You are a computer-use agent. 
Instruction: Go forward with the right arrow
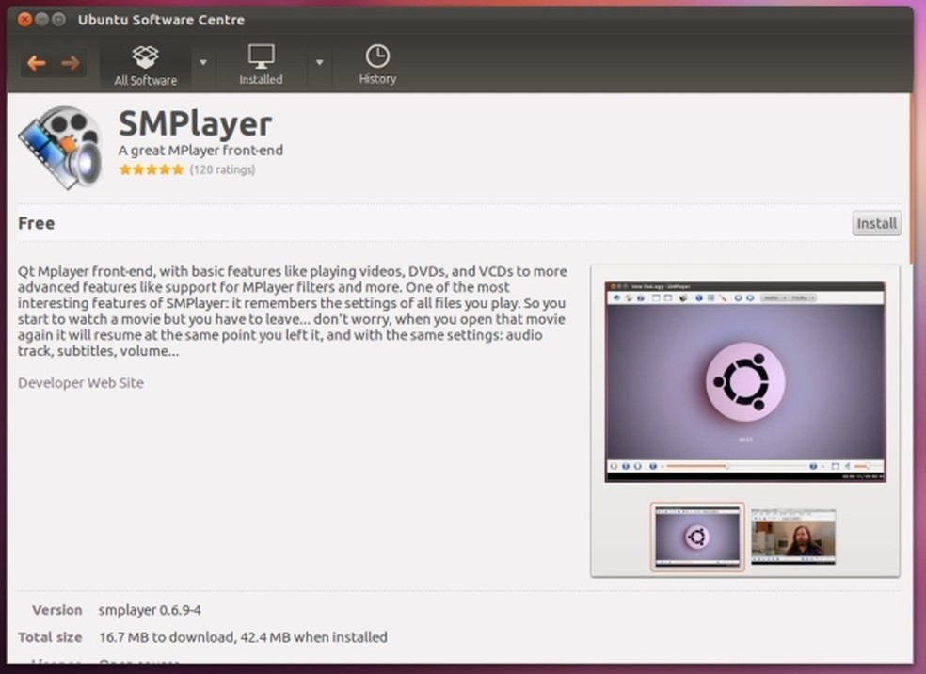[71, 63]
